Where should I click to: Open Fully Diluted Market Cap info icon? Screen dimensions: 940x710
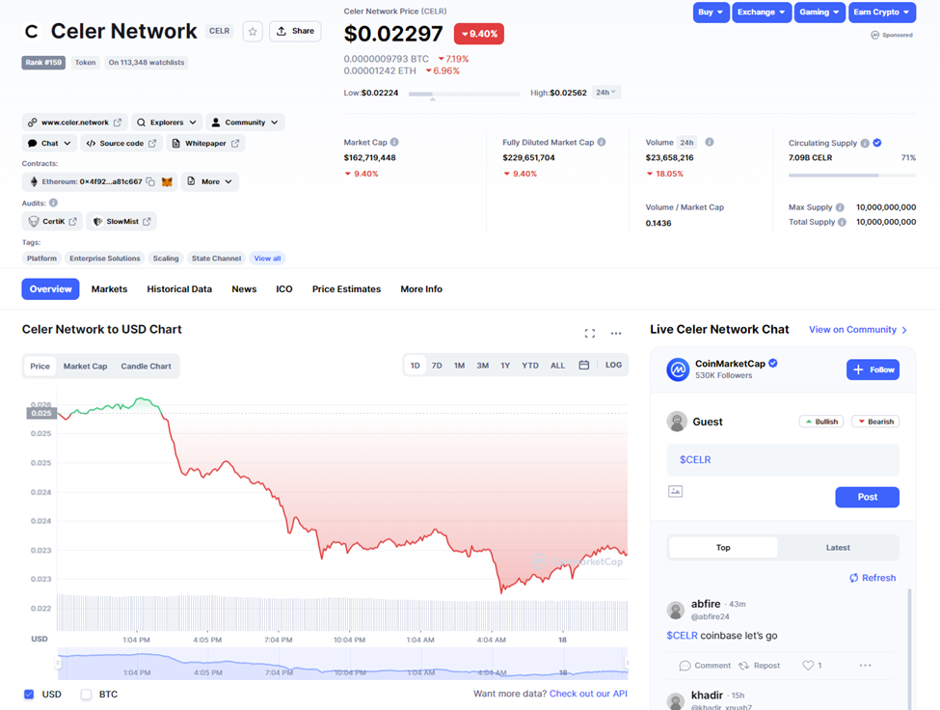click(x=602, y=142)
